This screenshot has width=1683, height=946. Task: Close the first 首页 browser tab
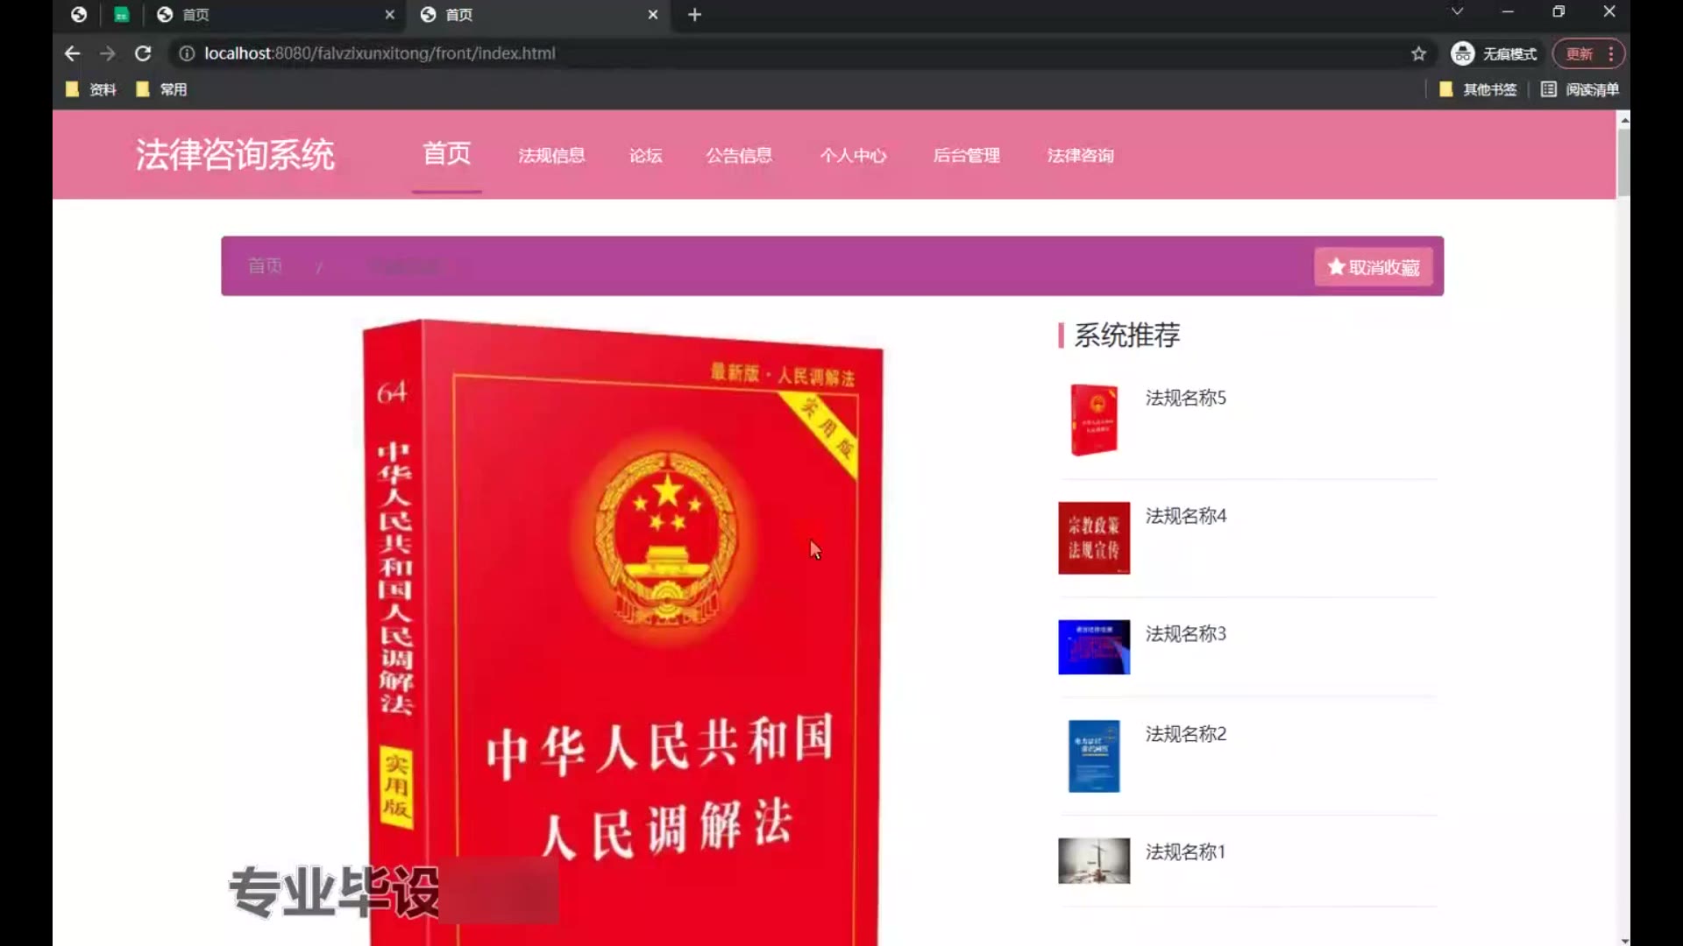point(390,14)
